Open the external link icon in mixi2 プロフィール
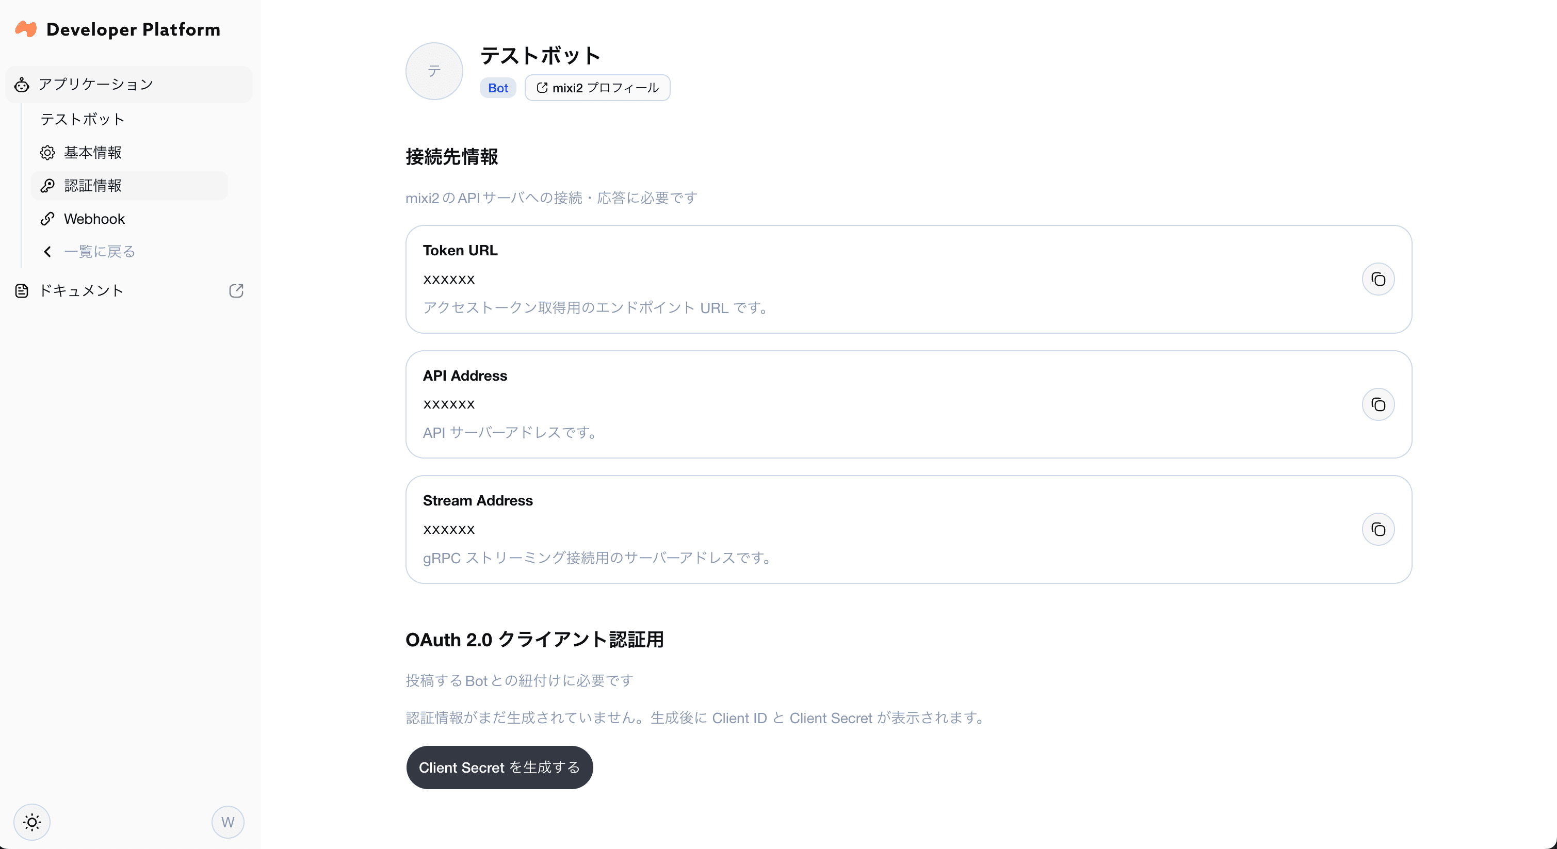This screenshot has width=1557, height=849. 542,87
